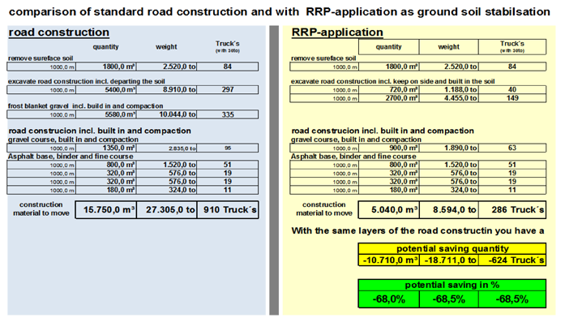Select the quantity column header in RRP table
The height and width of the screenshot is (318, 565).
389,47
